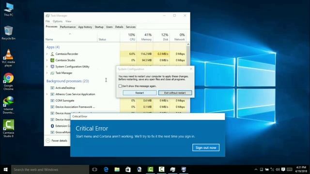
Task: Click Sign out now button
Action: pos(206,147)
